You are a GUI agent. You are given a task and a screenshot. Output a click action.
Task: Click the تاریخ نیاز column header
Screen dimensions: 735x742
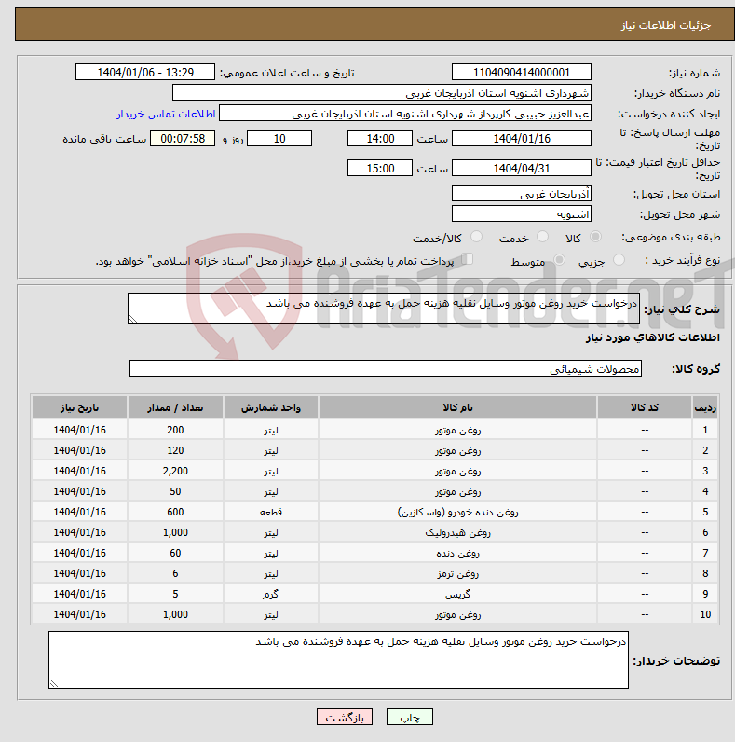point(79,407)
